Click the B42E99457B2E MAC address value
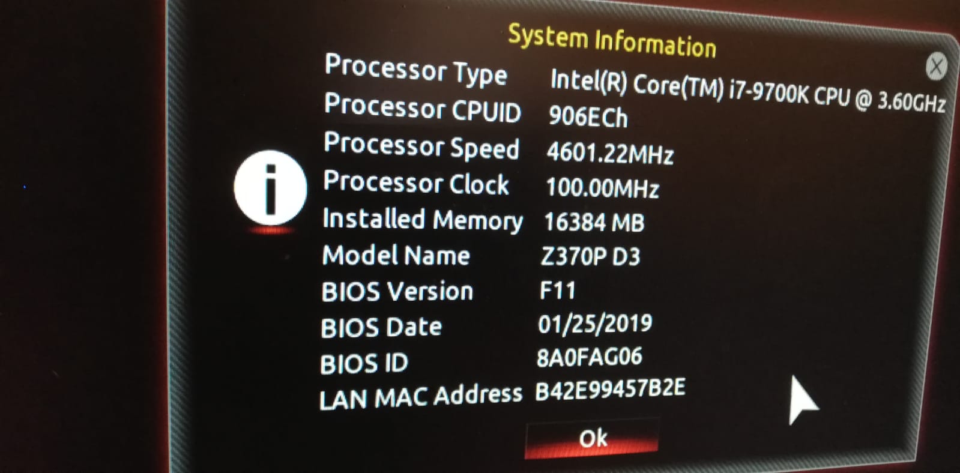The image size is (960, 473). pyautogui.click(x=610, y=389)
